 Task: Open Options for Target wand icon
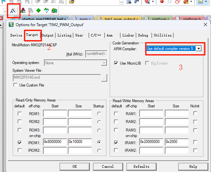(x=13, y=10)
